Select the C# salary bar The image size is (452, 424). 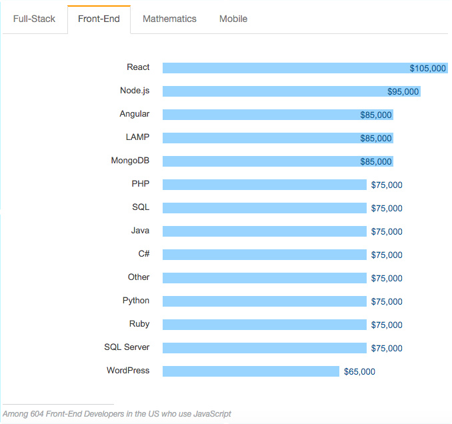265,255
